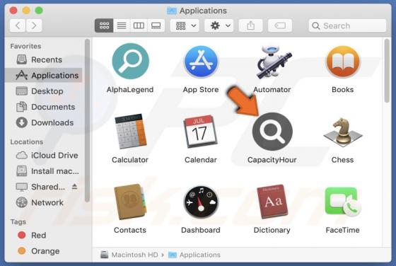Open Documents from the sidebar

click(43, 107)
